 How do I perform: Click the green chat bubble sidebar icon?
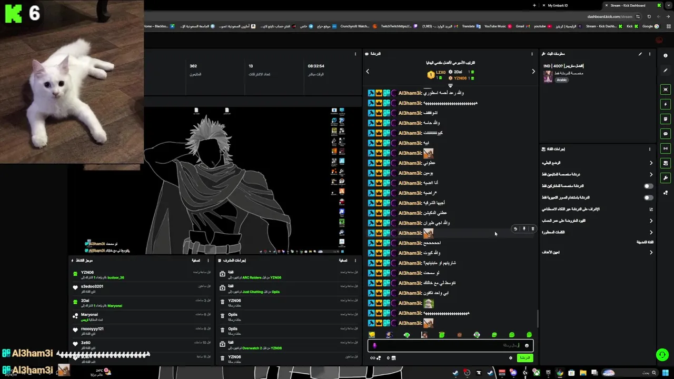coord(666,134)
